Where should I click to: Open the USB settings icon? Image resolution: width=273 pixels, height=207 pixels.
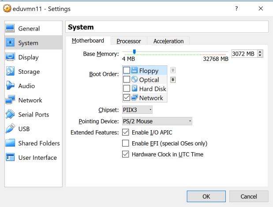click(11, 129)
